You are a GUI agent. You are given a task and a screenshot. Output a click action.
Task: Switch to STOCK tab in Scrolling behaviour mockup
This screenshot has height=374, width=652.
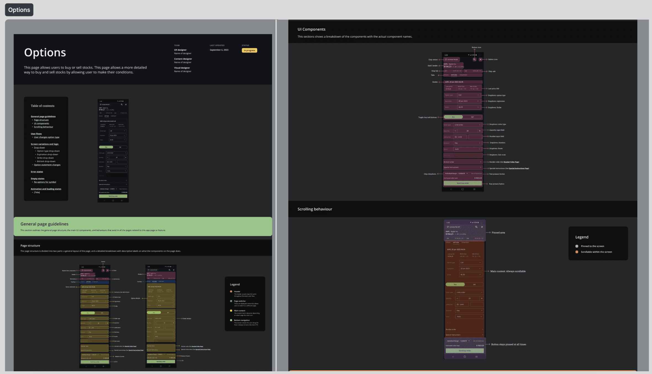point(448,243)
